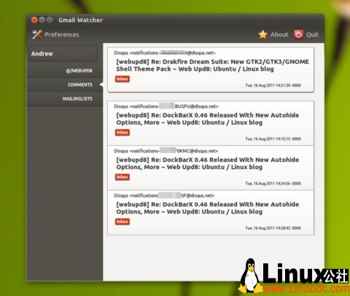Open the About label
350x296 pixels.
click(279, 34)
